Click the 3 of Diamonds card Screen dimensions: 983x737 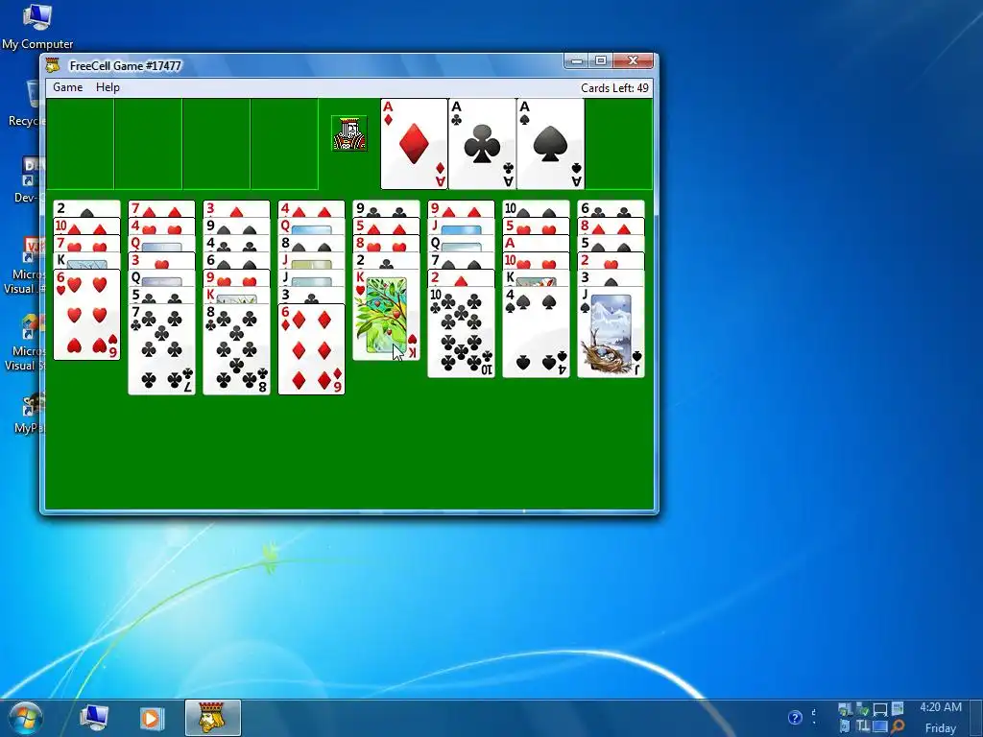coord(236,208)
